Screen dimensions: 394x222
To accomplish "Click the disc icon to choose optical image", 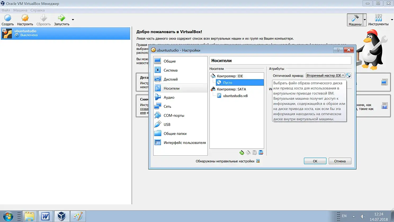I will pyautogui.click(x=348, y=76).
